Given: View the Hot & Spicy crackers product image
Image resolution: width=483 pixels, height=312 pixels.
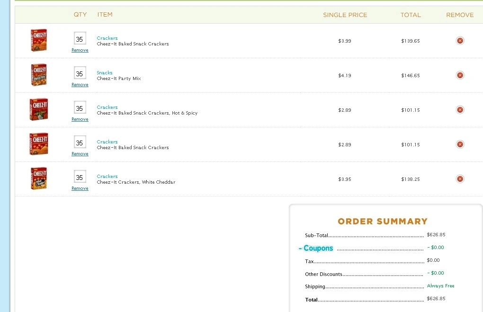Looking at the screenshot, I should [x=39, y=109].
